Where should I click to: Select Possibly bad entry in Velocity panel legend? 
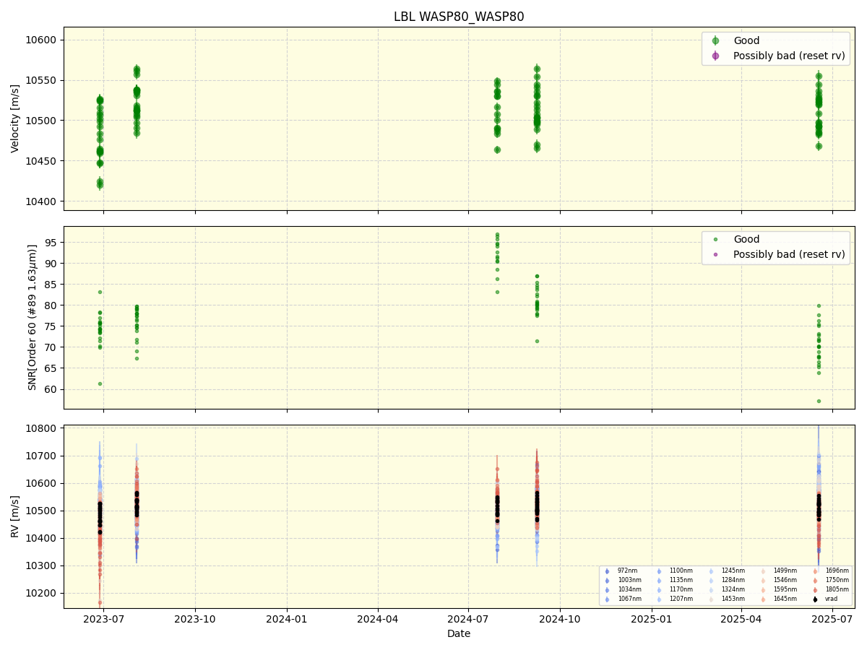point(789,56)
